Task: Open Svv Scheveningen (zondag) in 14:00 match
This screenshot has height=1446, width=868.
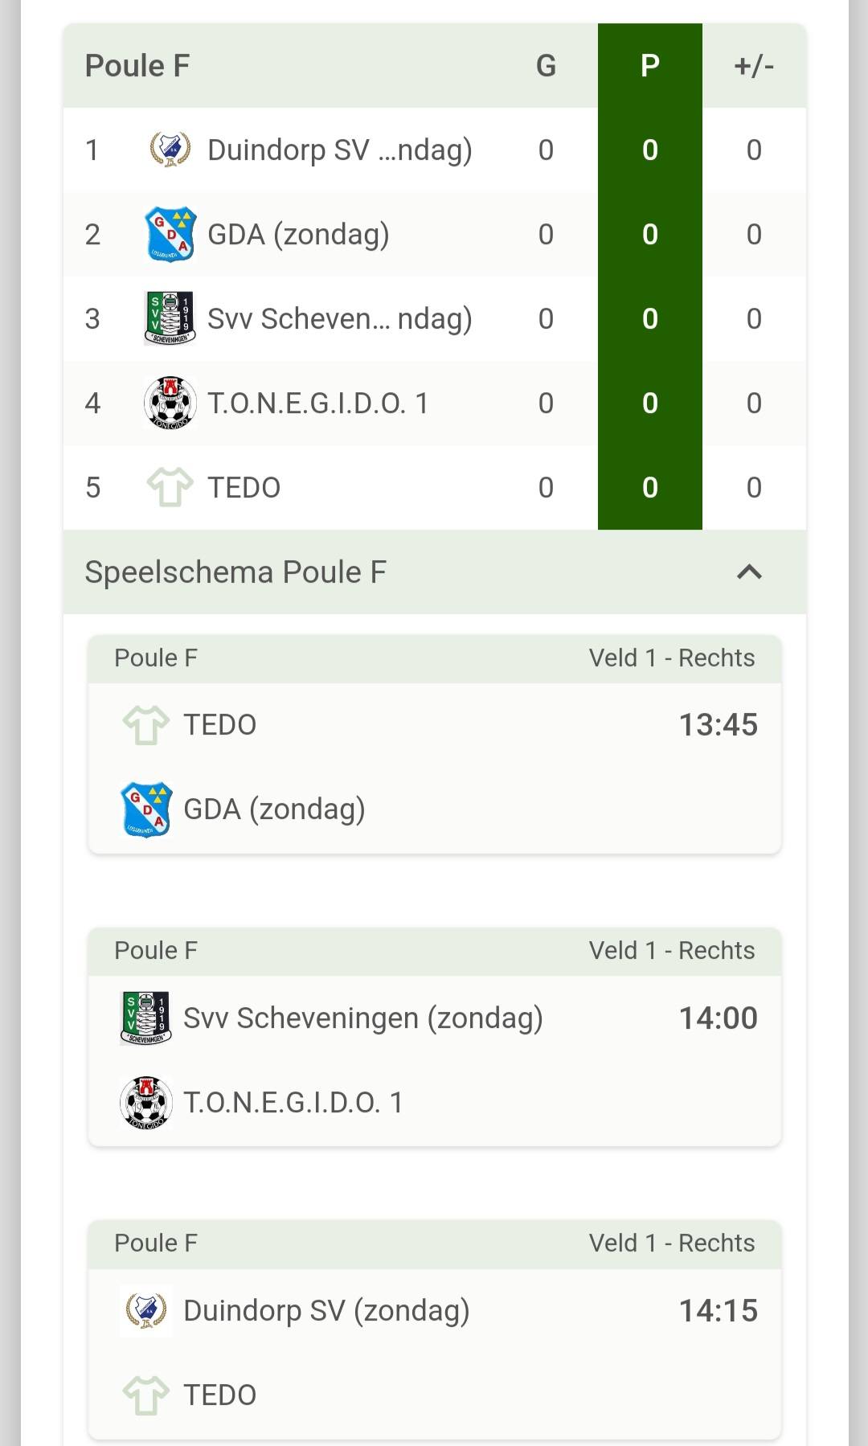Action: pyautogui.click(x=362, y=1018)
